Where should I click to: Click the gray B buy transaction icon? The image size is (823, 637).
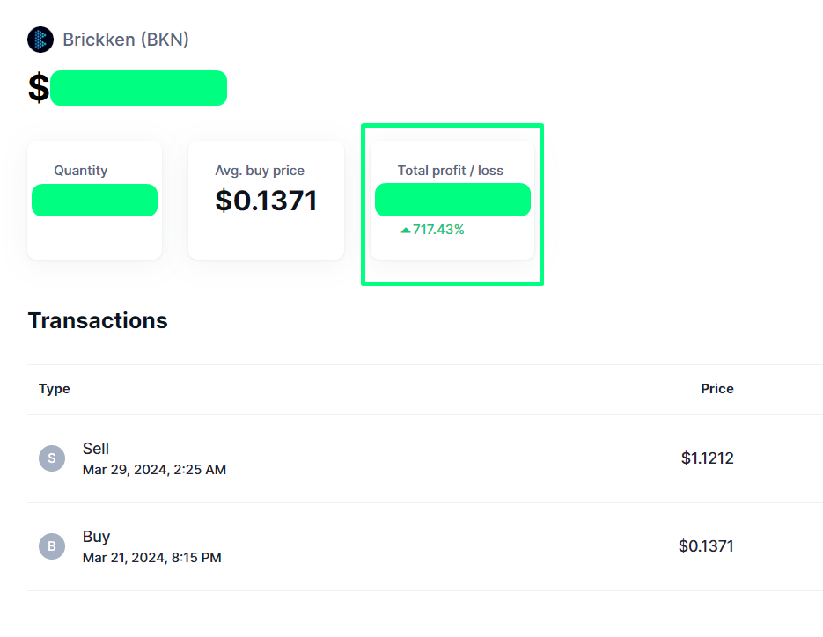pos(52,546)
